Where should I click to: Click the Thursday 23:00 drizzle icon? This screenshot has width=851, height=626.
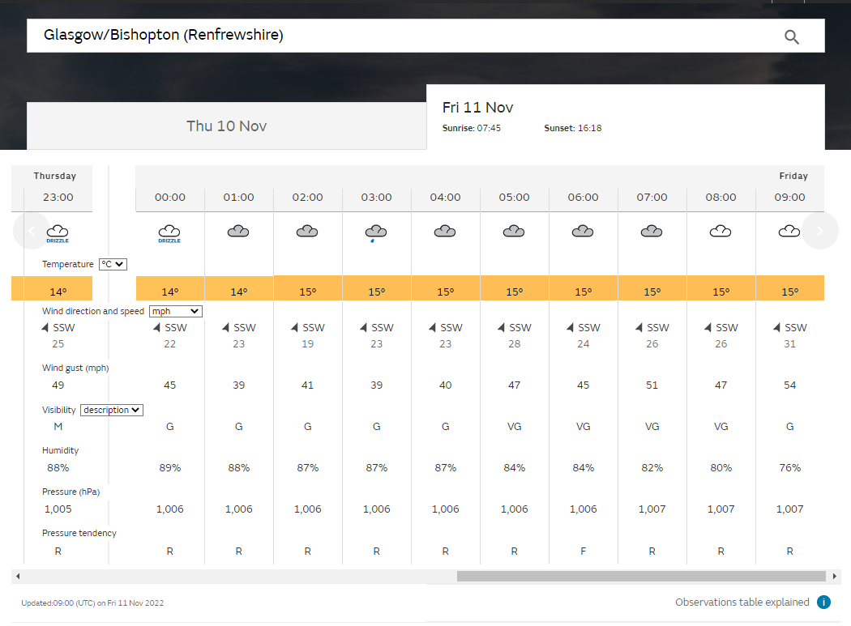tap(58, 233)
